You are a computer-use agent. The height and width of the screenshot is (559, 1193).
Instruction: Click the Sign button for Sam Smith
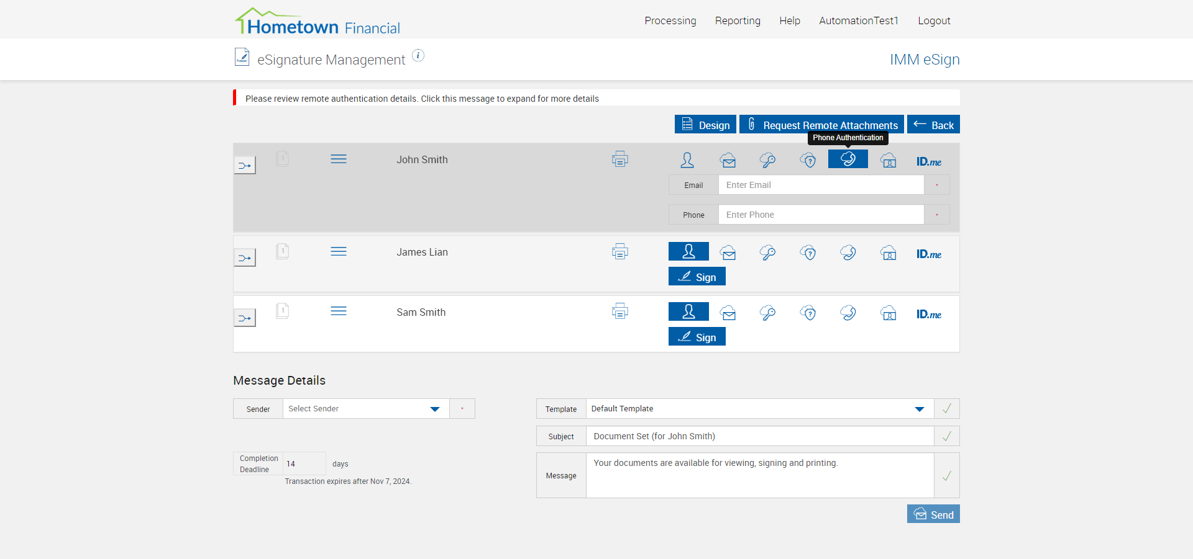pyautogui.click(x=697, y=336)
